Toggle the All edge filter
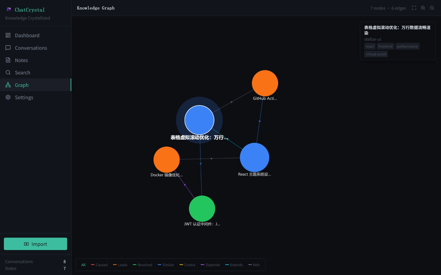The width and height of the screenshot is (441, 275). click(x=83, y=265)
